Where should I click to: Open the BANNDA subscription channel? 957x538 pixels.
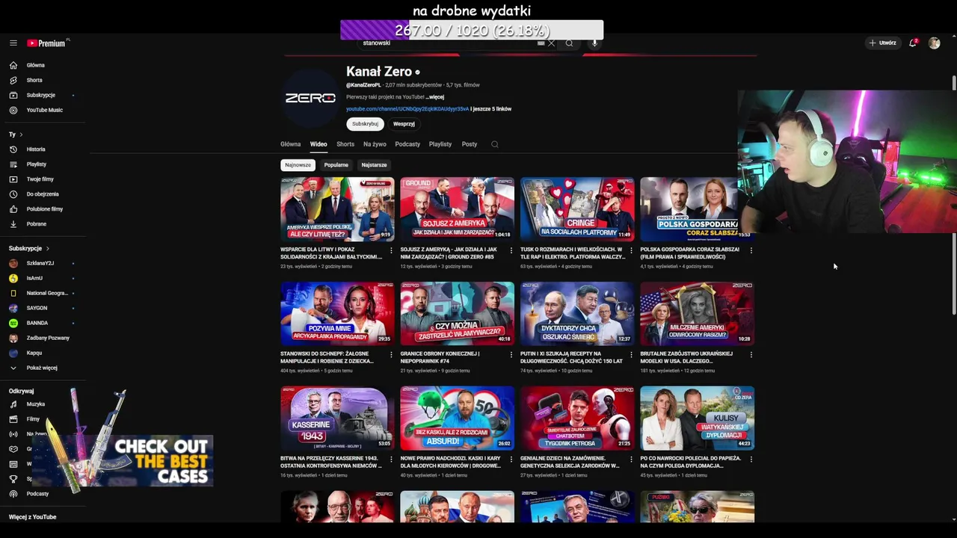tap(37, 323)
